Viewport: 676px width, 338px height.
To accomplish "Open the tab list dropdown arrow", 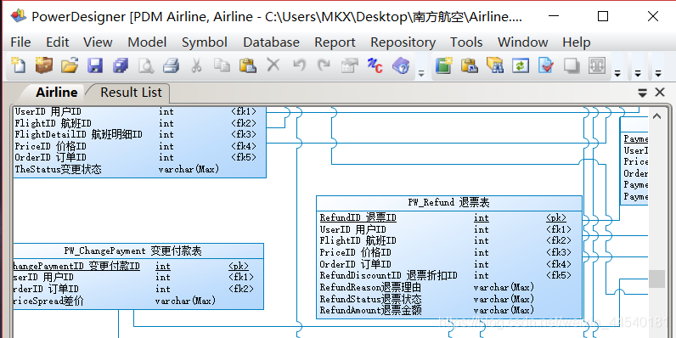I will pyautogui.click(x=642, y=93).
